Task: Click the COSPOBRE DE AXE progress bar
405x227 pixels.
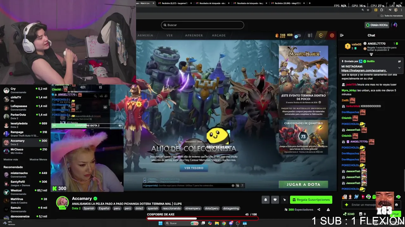Action: (202, 218)
